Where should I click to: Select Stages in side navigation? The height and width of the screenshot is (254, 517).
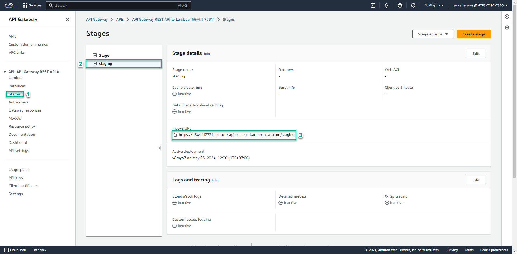click(x=15, y=94)
